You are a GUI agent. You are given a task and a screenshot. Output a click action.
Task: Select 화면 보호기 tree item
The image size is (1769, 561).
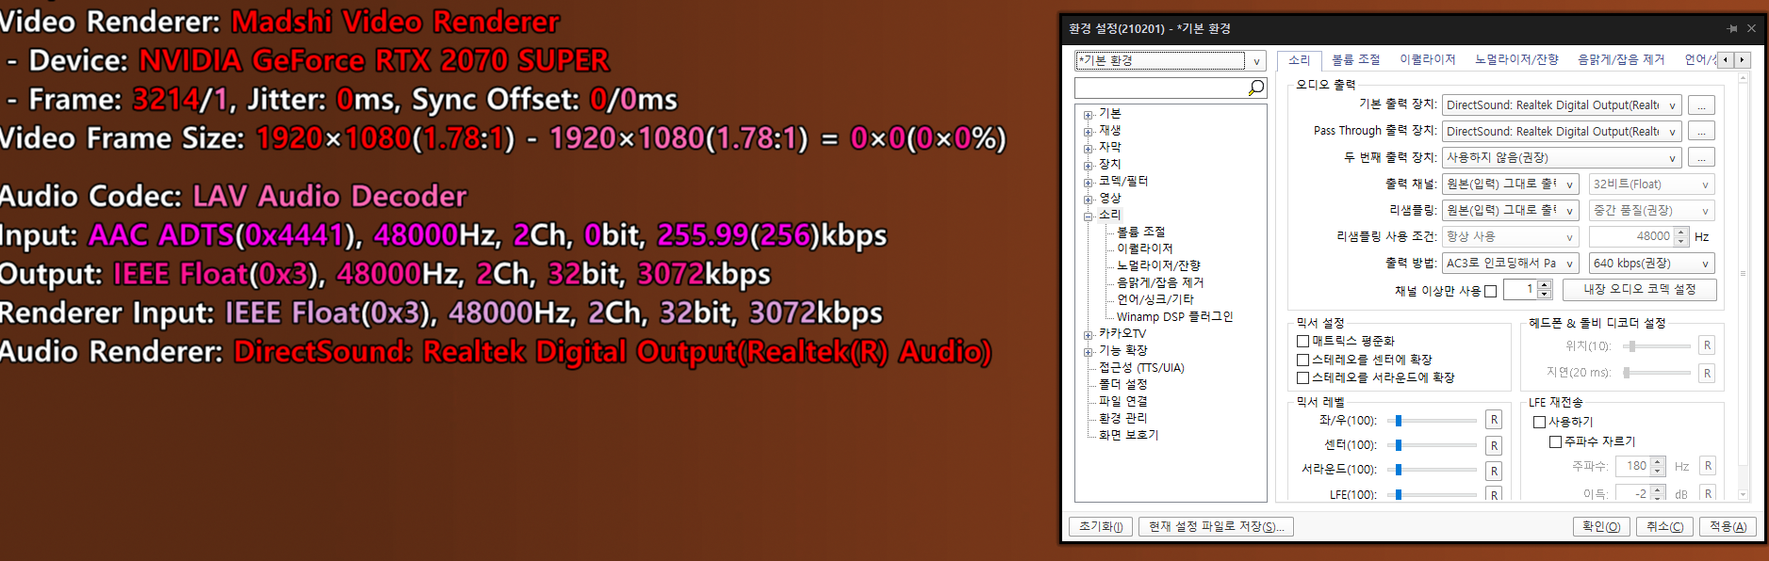point(1128,435)
